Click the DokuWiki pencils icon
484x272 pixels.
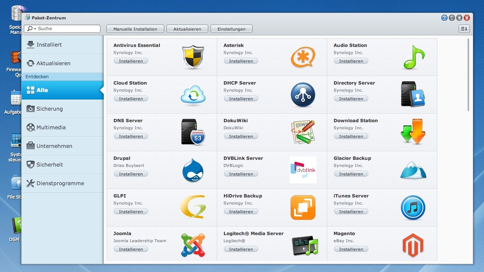[x=303, y=132]
